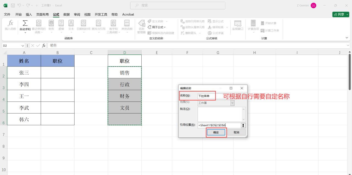The height and width of the screenshot is (175, 352).
Task: Switch to the 审阅 tab
Action: (x=77, y=14)
